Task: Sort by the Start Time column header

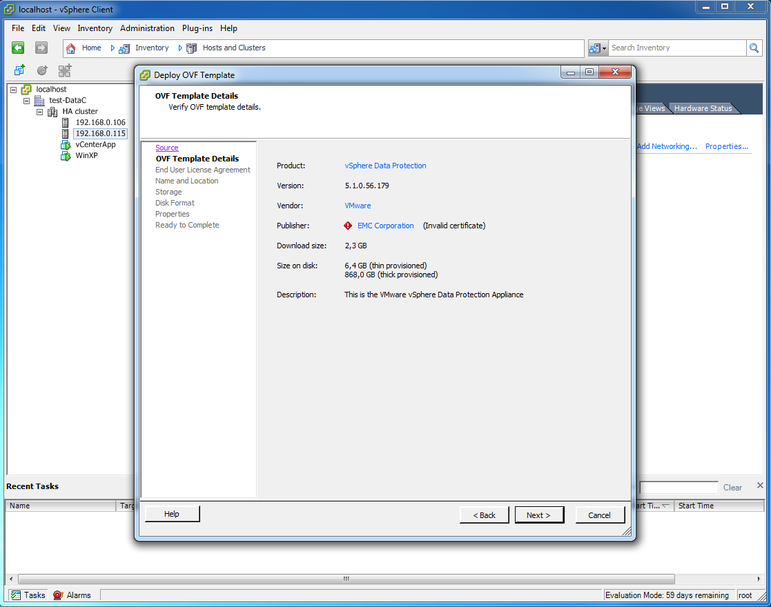Action: coord(719,506)
